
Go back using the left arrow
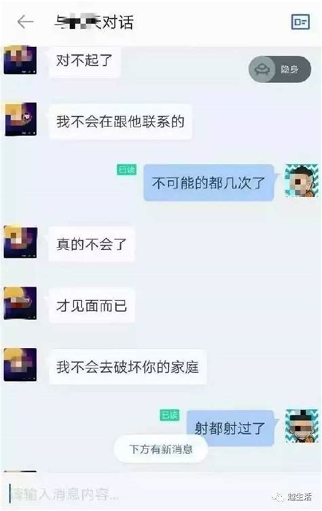click(x=25, y=22)
